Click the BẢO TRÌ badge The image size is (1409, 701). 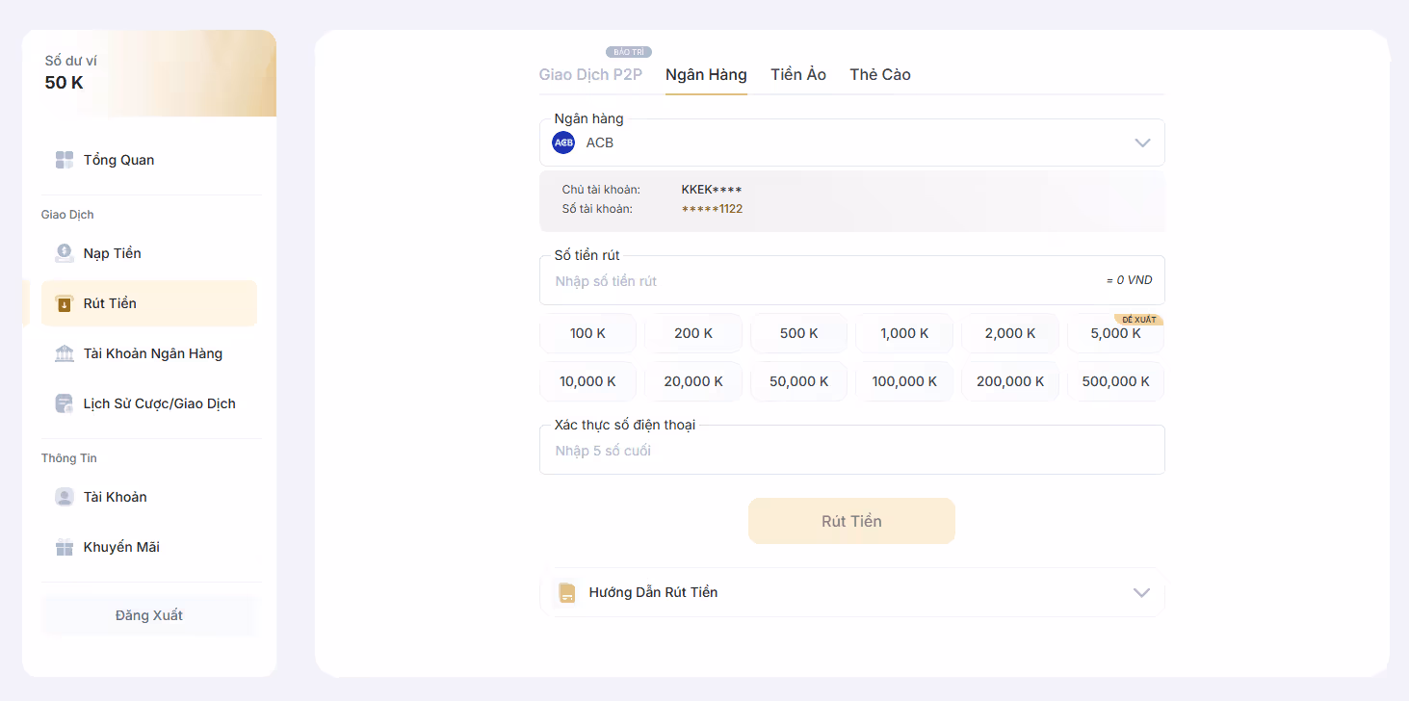[x=629, y=52]
